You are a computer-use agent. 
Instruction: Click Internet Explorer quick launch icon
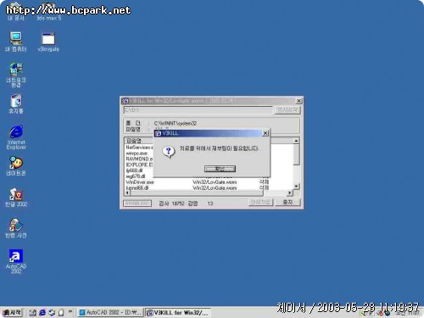coord(42,312)
